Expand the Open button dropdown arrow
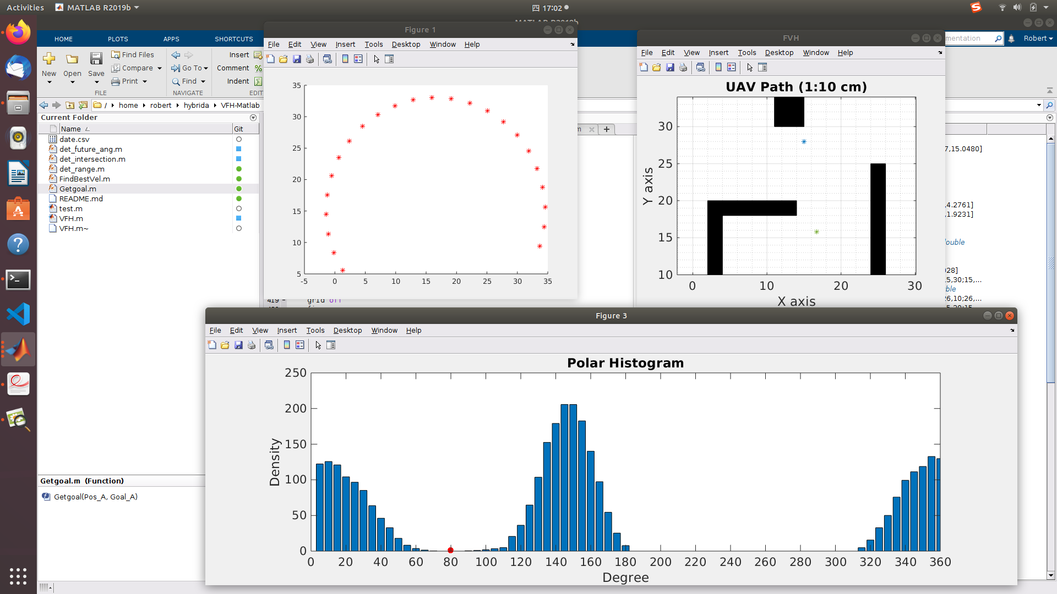The image size is (1057, 594). 72,82
